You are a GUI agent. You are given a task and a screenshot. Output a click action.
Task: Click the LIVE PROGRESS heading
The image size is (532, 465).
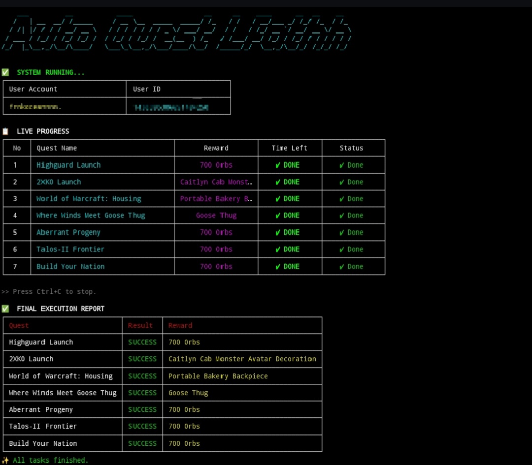43,131
